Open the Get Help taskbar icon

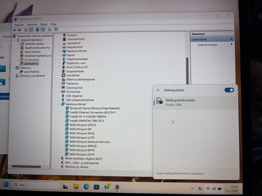[x=107, y=186]
